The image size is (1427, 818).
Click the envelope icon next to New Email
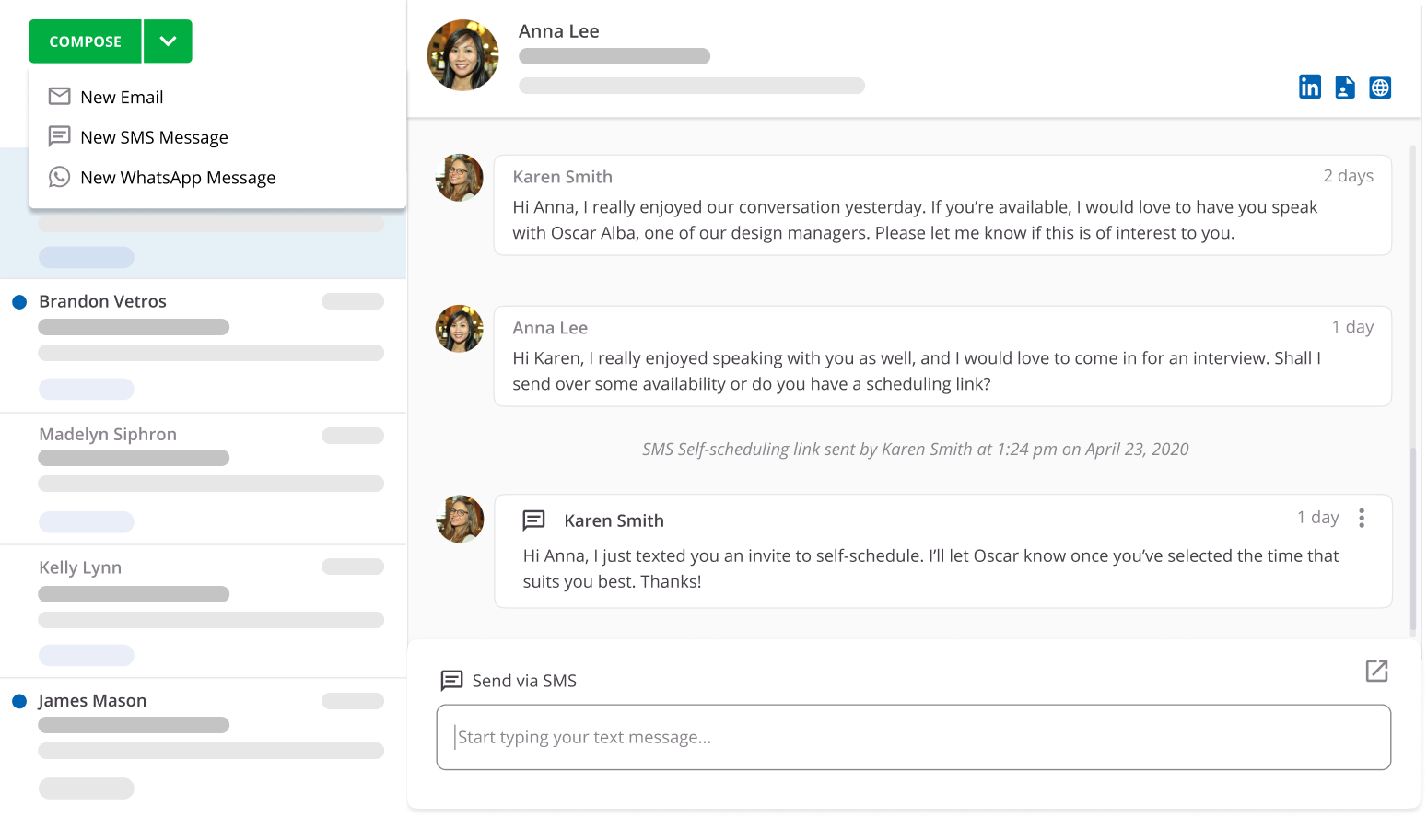[59, 97]
